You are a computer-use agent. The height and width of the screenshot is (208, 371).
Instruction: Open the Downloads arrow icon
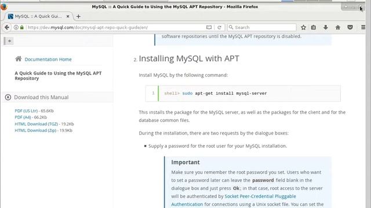pos(326,27)
